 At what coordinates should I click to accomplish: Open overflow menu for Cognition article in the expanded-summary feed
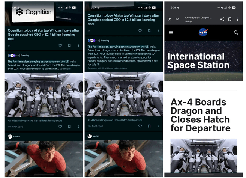click(158, 31)
